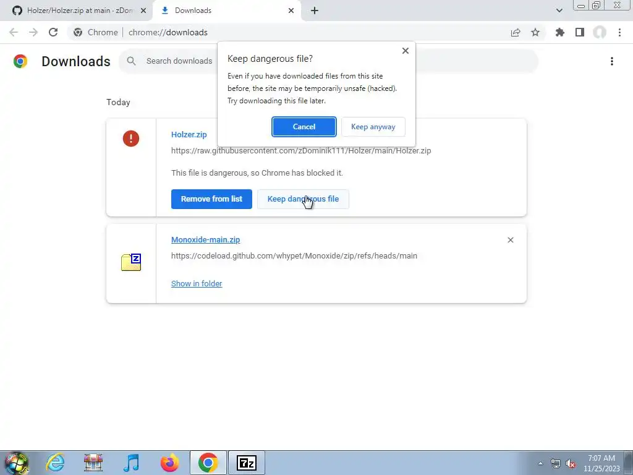Open a new tab with plus button

tap(315, 11)
